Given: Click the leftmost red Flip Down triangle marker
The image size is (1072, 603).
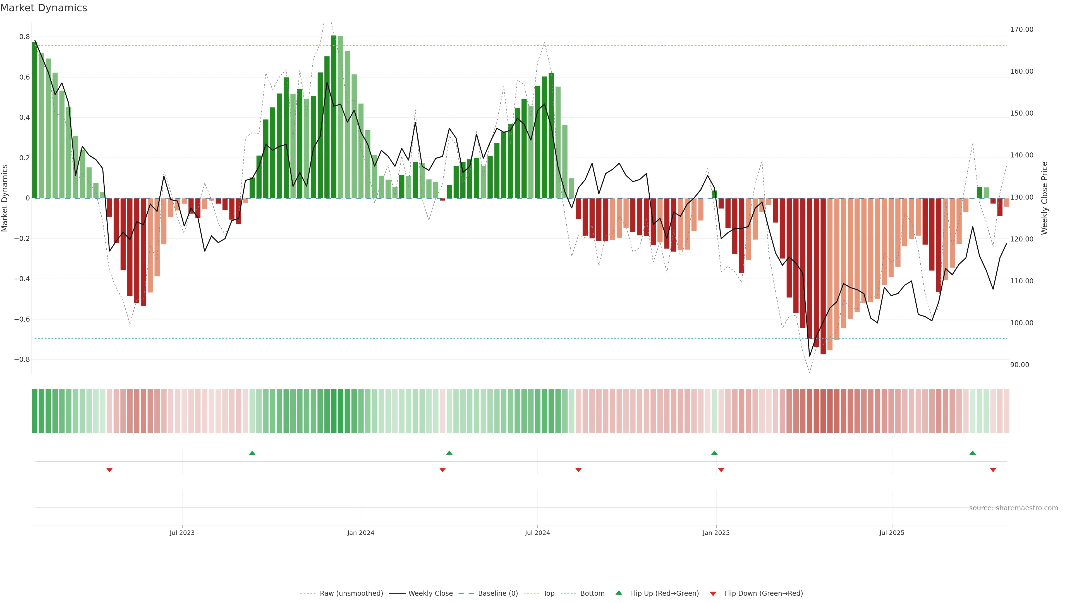Looking at the screenshot, I should pos(109,470).
